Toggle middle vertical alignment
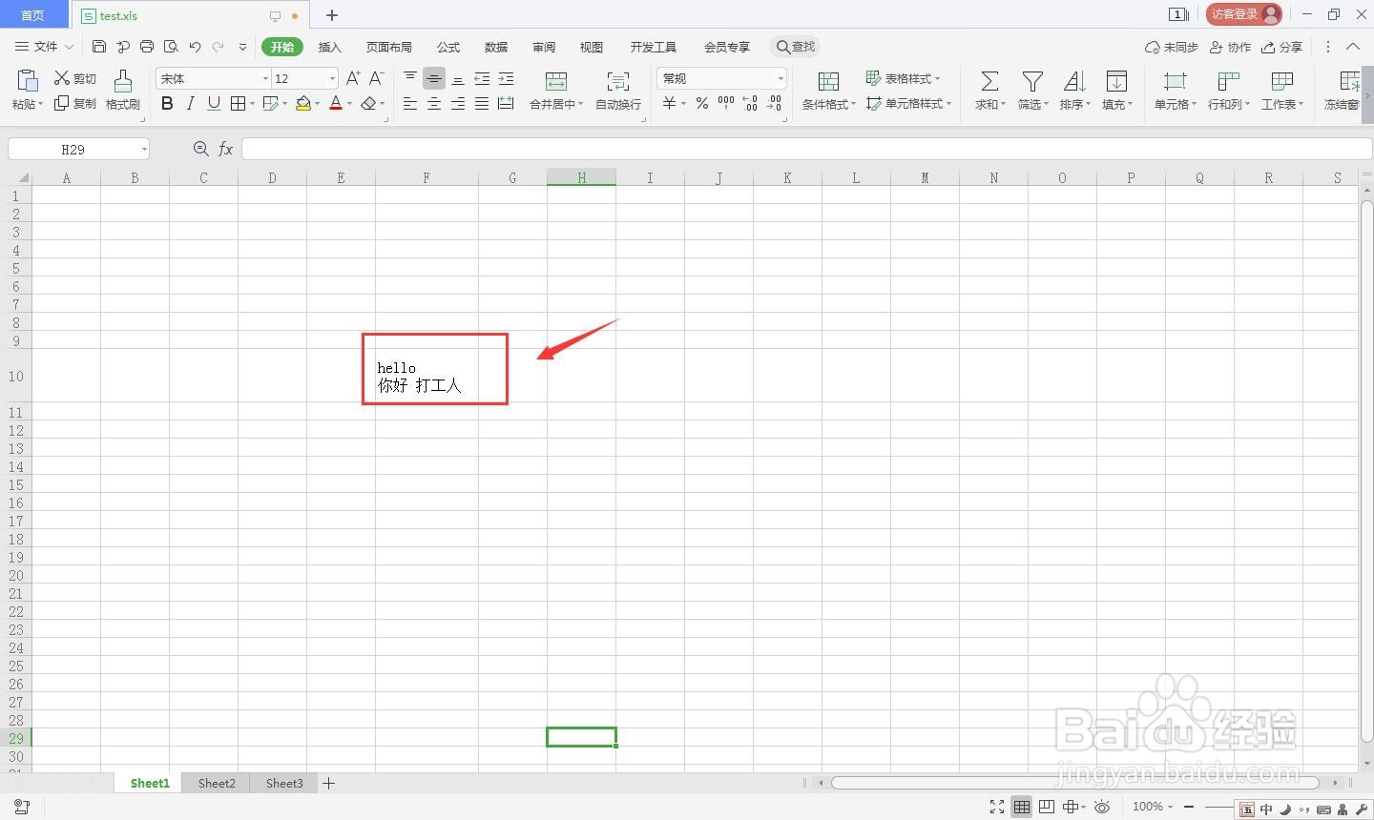The height and width of the screenshot is (820, 1374). (x=434, y=78)
